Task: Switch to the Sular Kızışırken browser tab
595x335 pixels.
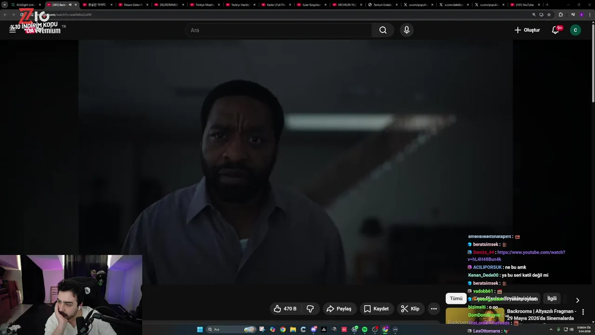Action: (x=311, y=5)
